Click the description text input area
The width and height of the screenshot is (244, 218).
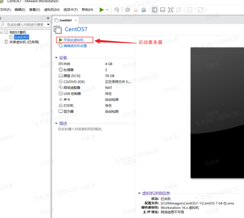coord(81,129)
